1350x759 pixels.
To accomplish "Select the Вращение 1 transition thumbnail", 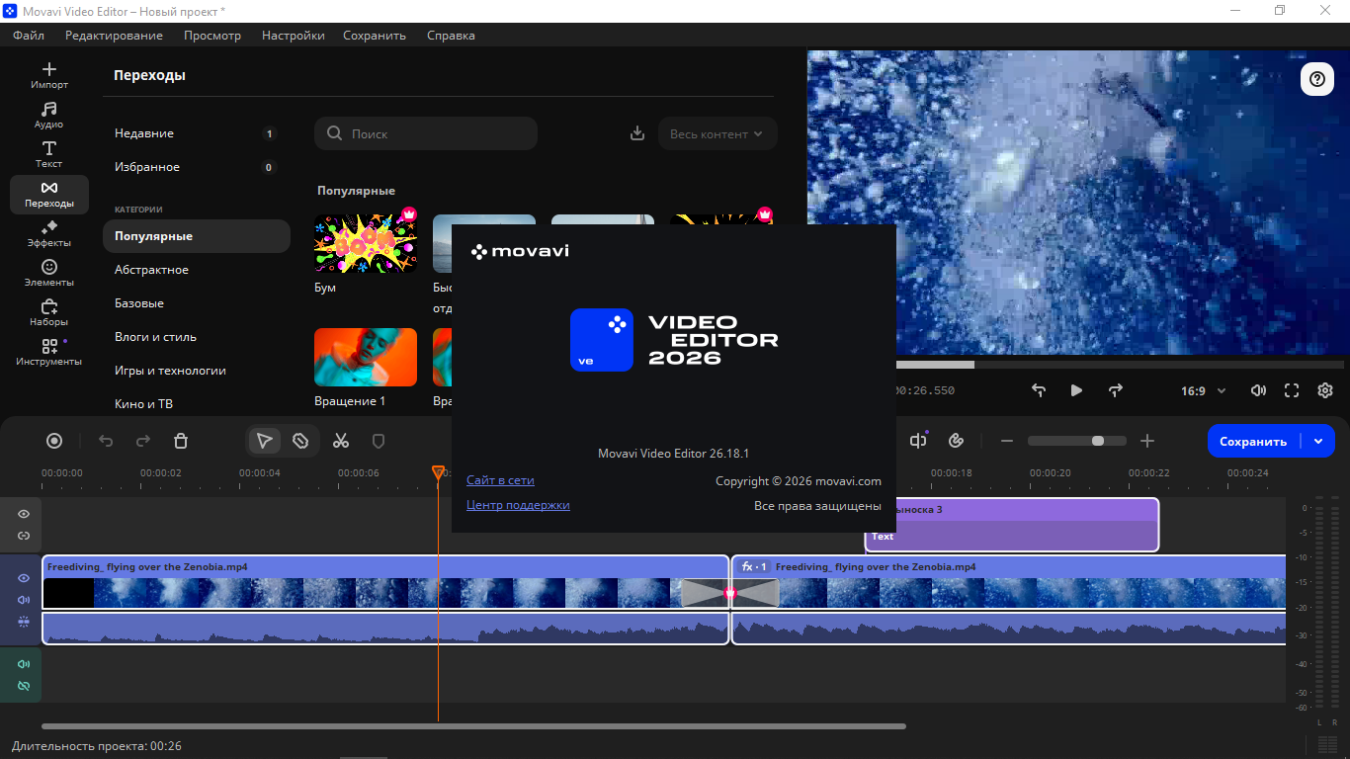I will [x=366, y=357].
